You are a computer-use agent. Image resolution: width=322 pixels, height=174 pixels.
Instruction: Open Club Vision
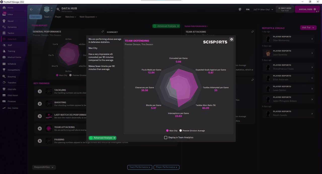coord(13,95)
